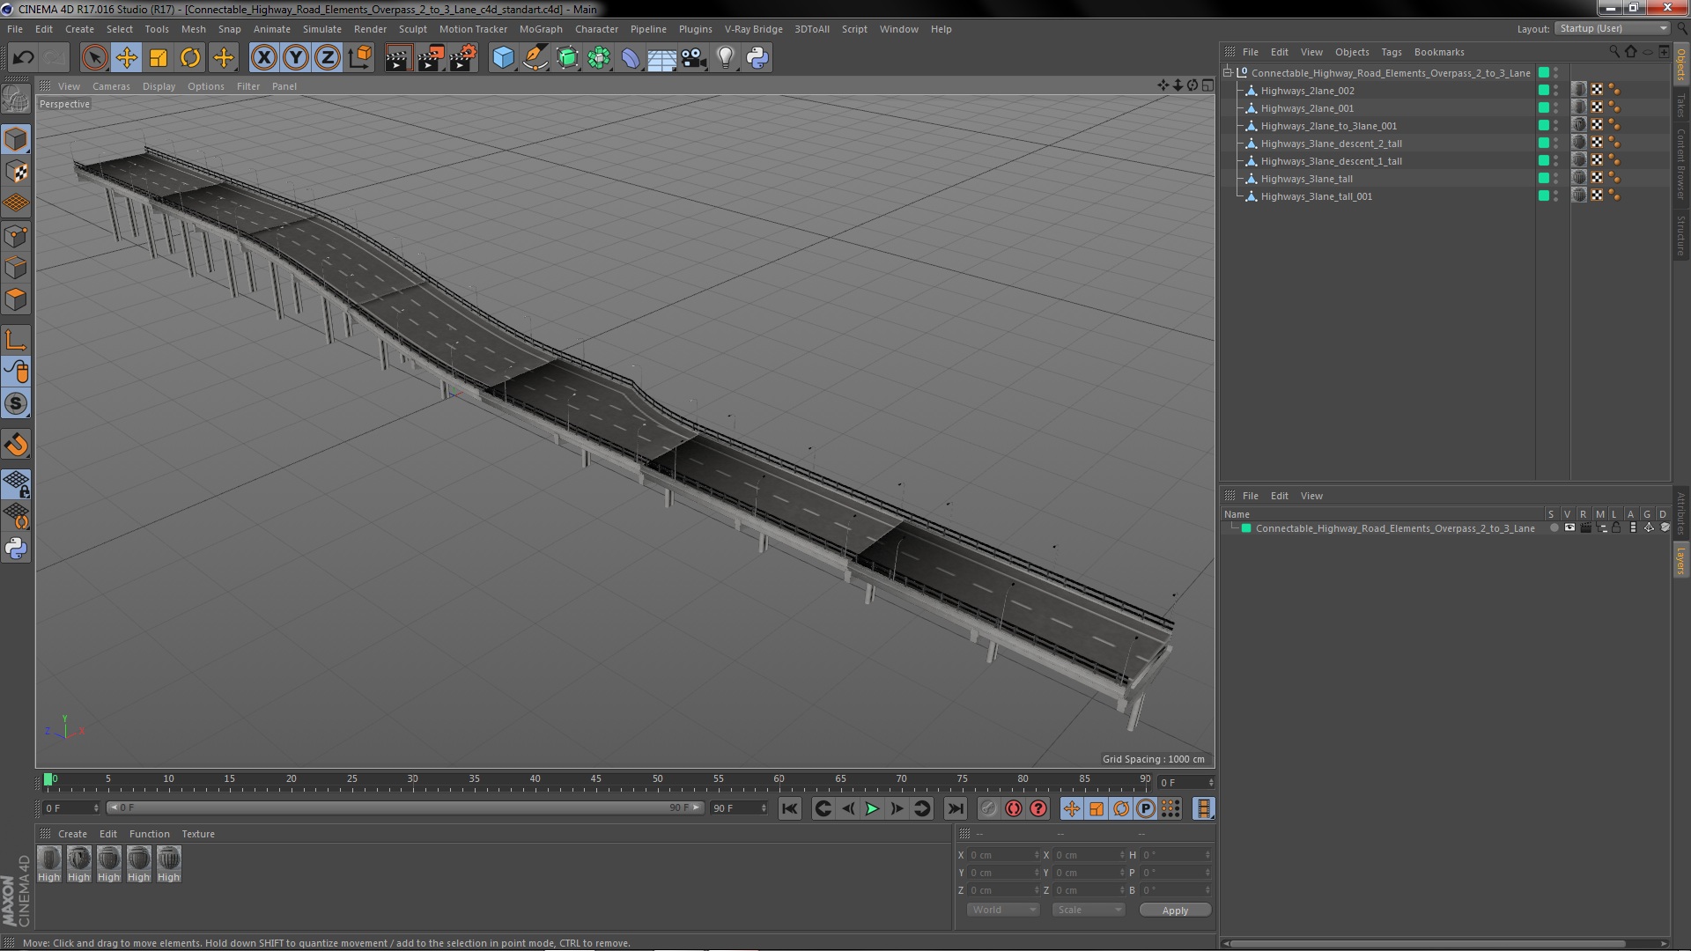
Task: Toggle visibility dots for Highways_2lane_002
Action: [1556, 91]
